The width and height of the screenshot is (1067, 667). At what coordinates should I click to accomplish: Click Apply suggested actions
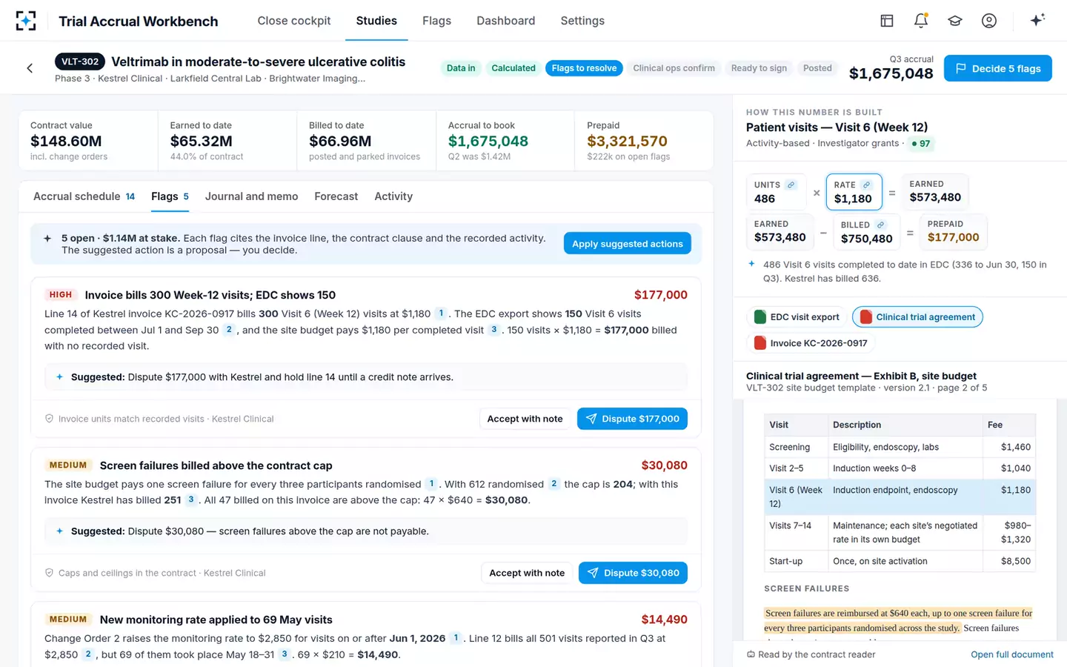pos(627,244)
